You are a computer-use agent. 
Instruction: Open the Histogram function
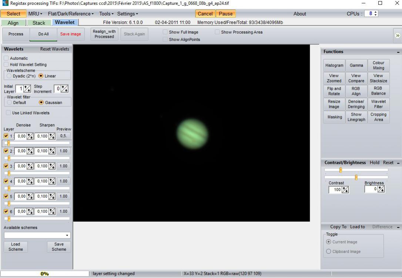[334, 65]
